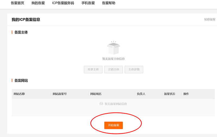
Task: Switch to the 我的备案 tab
Action: tap(38, 3)
